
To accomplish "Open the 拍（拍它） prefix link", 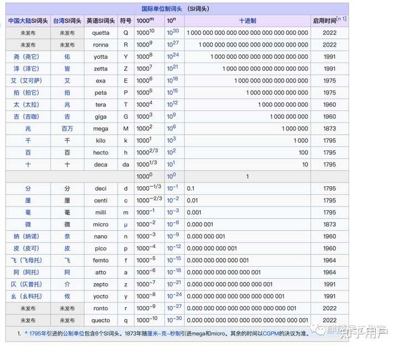I will (27, 93).
